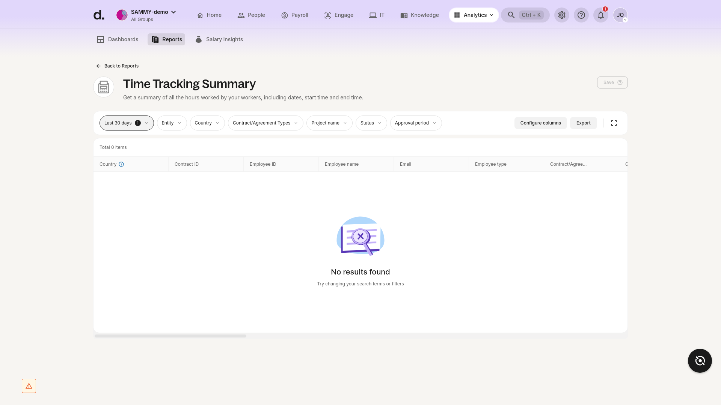
Task: Expand report table to fullscreen
Action: point(614,123)
